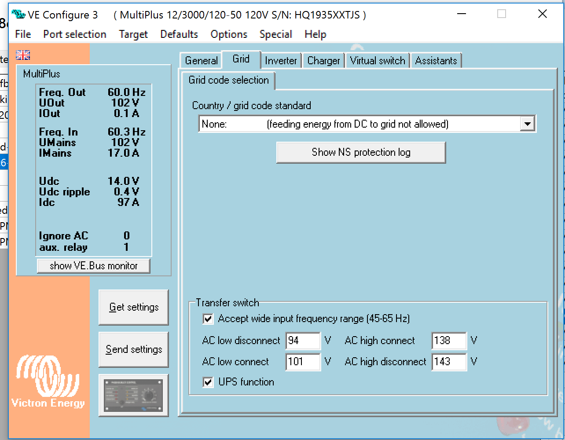Open the File menu

tap(23, 34)
